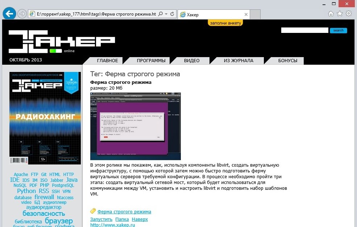Select the HTTP tag in the cloud

click(69, 174)
